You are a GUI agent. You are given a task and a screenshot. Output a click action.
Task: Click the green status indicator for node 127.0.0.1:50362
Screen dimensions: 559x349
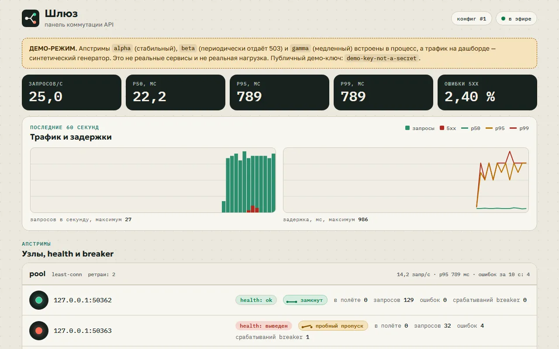[x=39, y=300]
